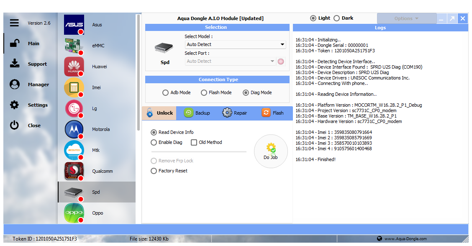The height and width of the screenshot is (246, 472).
Task: Select Flash Mode connection type
Action: [216, 92]
